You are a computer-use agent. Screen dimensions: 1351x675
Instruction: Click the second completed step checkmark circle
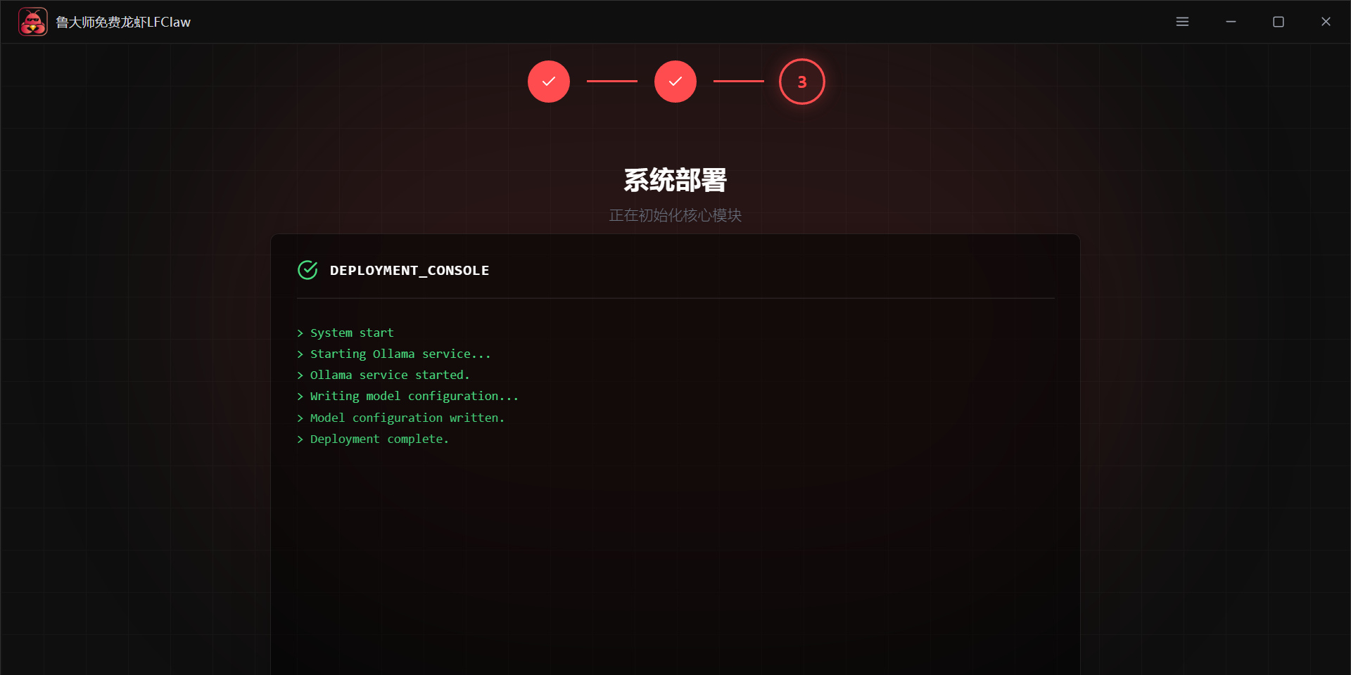(675, 82)
